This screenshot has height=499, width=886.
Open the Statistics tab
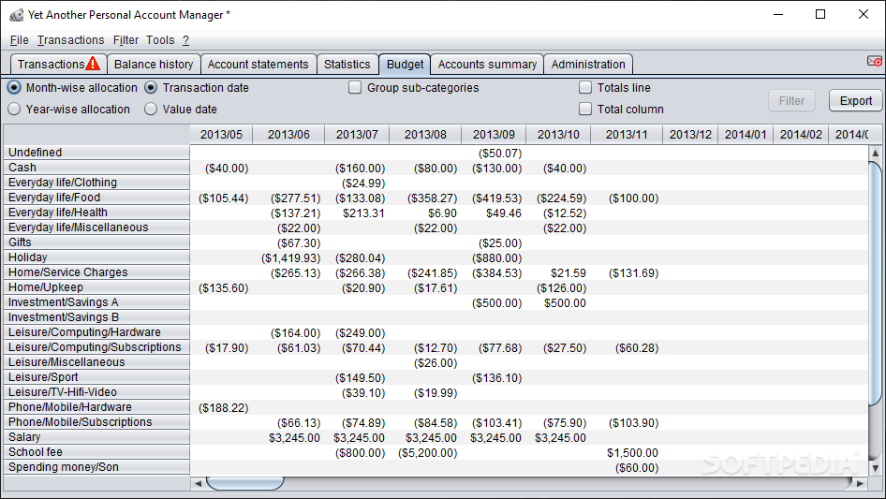click(347, 64)
